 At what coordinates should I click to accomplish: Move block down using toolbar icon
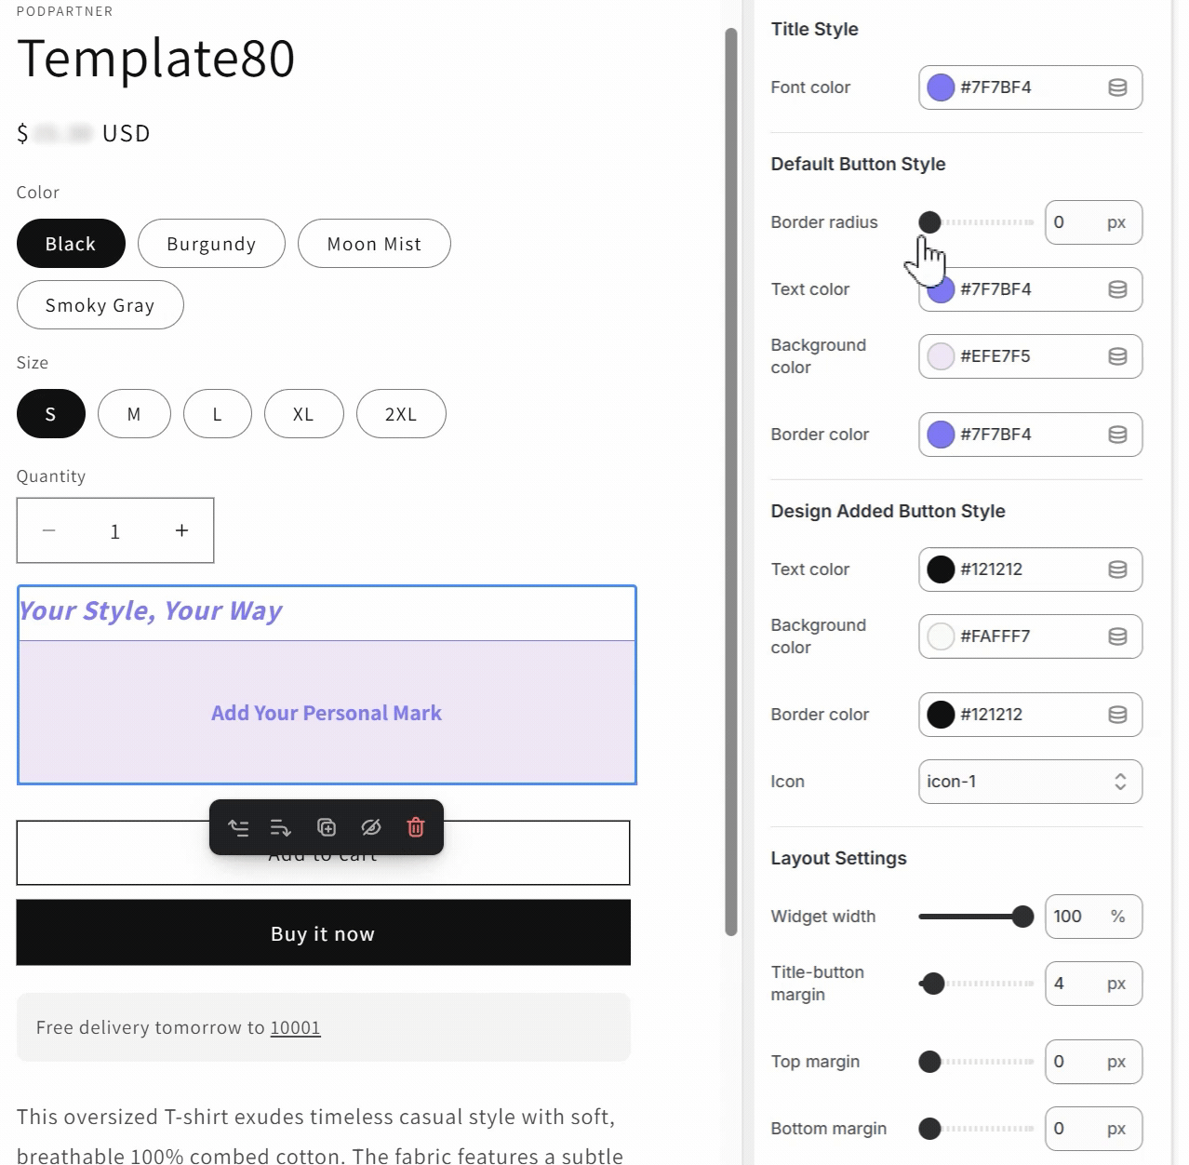tap(280, 827)
